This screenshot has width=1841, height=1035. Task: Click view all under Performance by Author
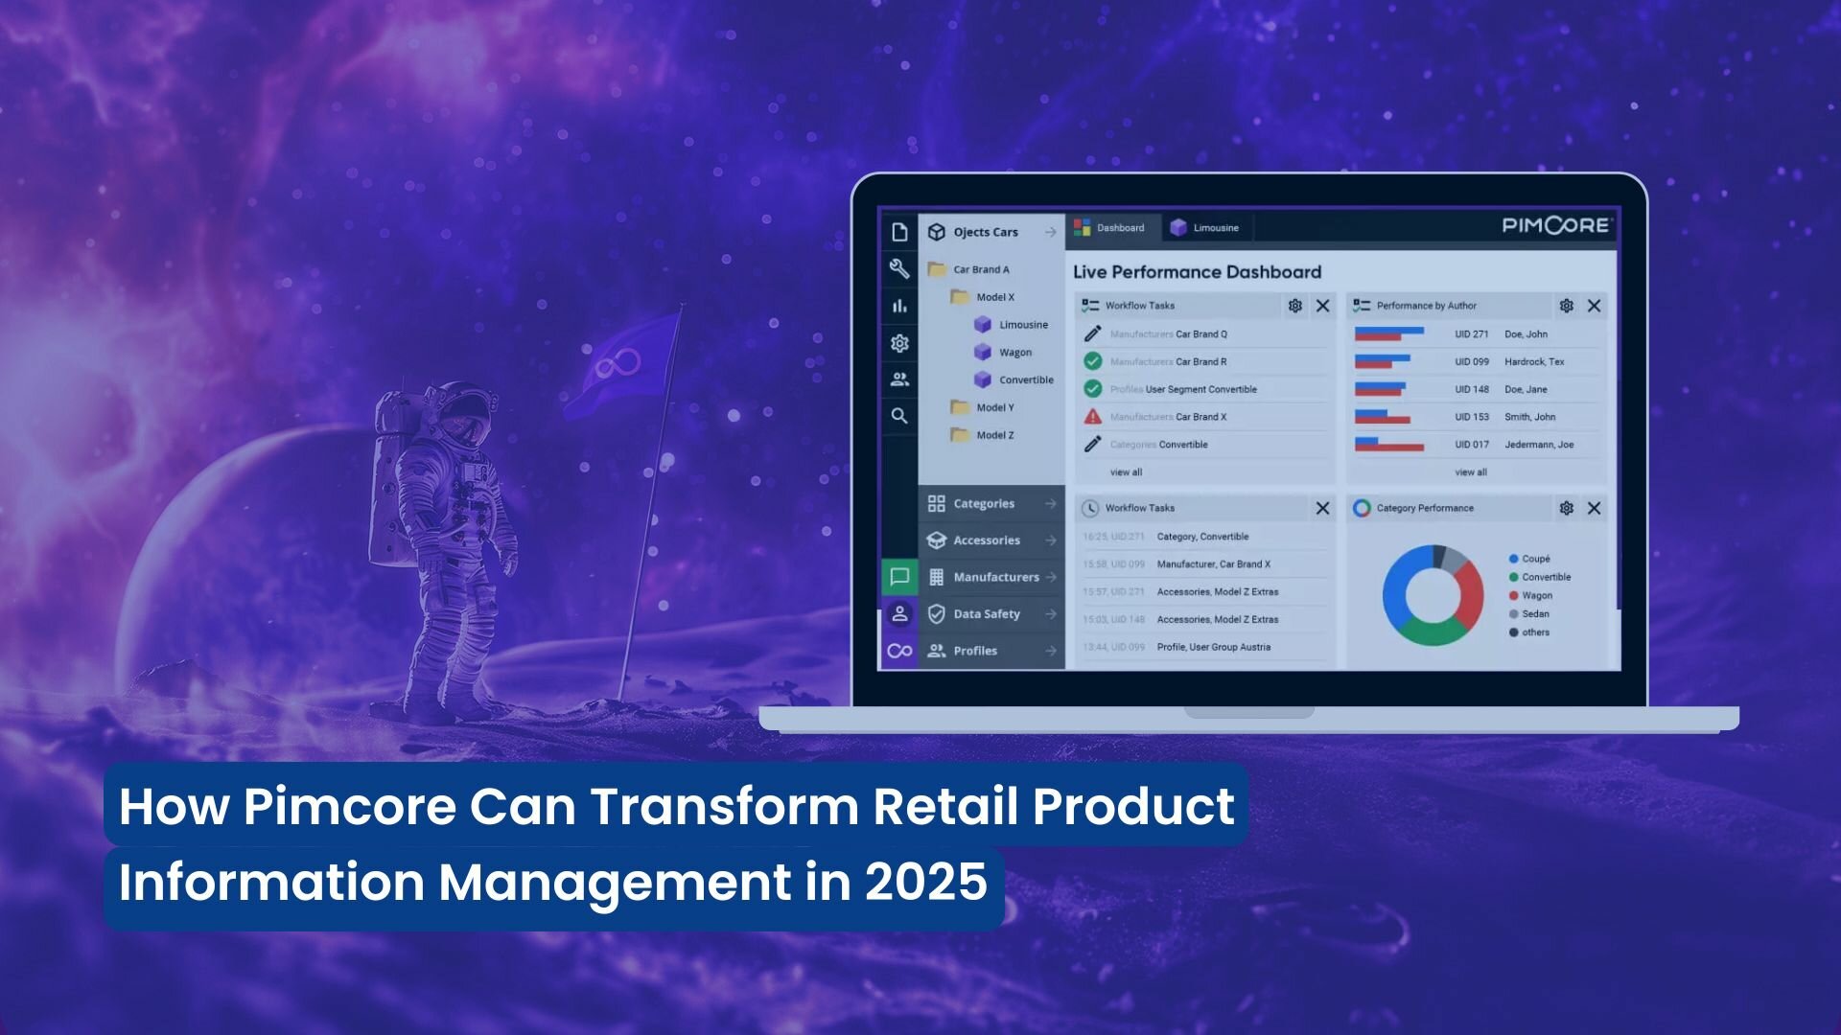coord(1471,472)
